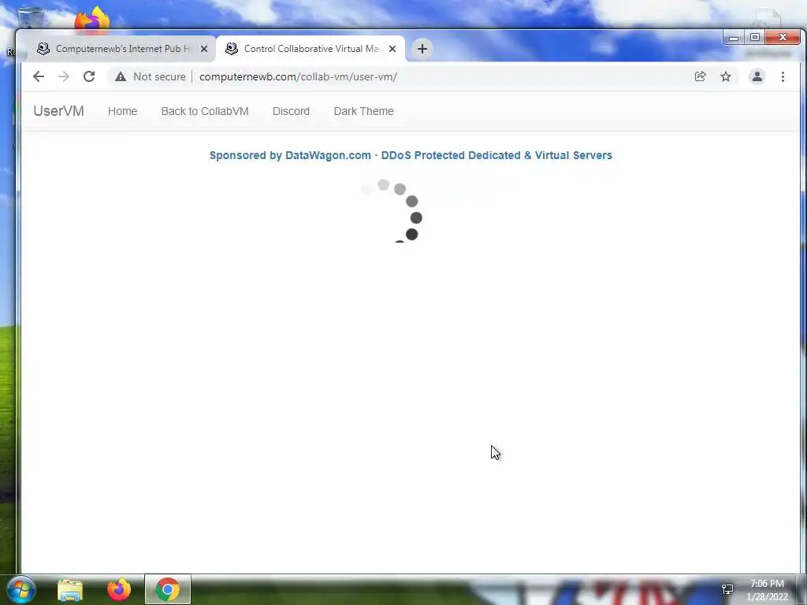This screenshot has height=605, width=807.
Task: Open the Windows Start orb
Action: click(x=20, y=589)
